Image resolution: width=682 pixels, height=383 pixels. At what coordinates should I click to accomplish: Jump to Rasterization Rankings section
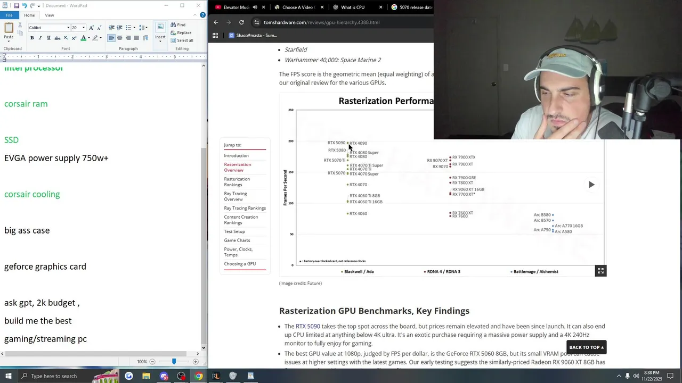[x=237, y=182]
